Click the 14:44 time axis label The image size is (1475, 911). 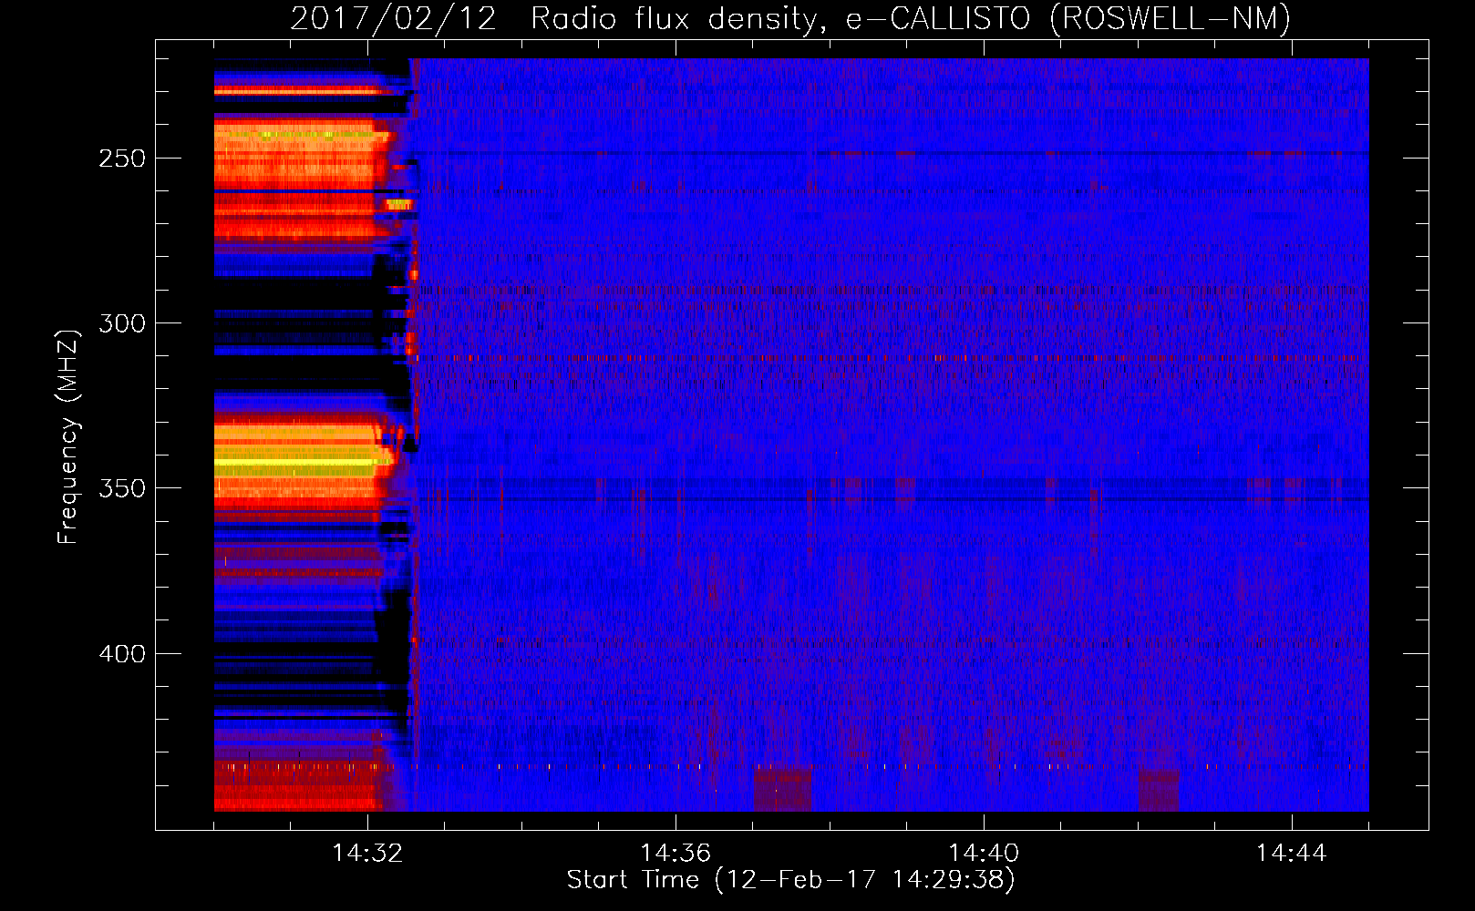point(1292,854)
